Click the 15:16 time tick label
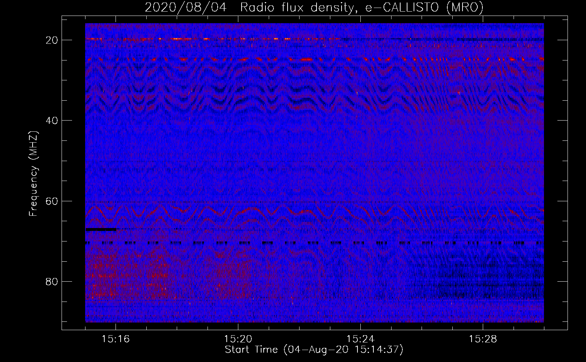This screenshot has width=586, height=362. [116, 339]
